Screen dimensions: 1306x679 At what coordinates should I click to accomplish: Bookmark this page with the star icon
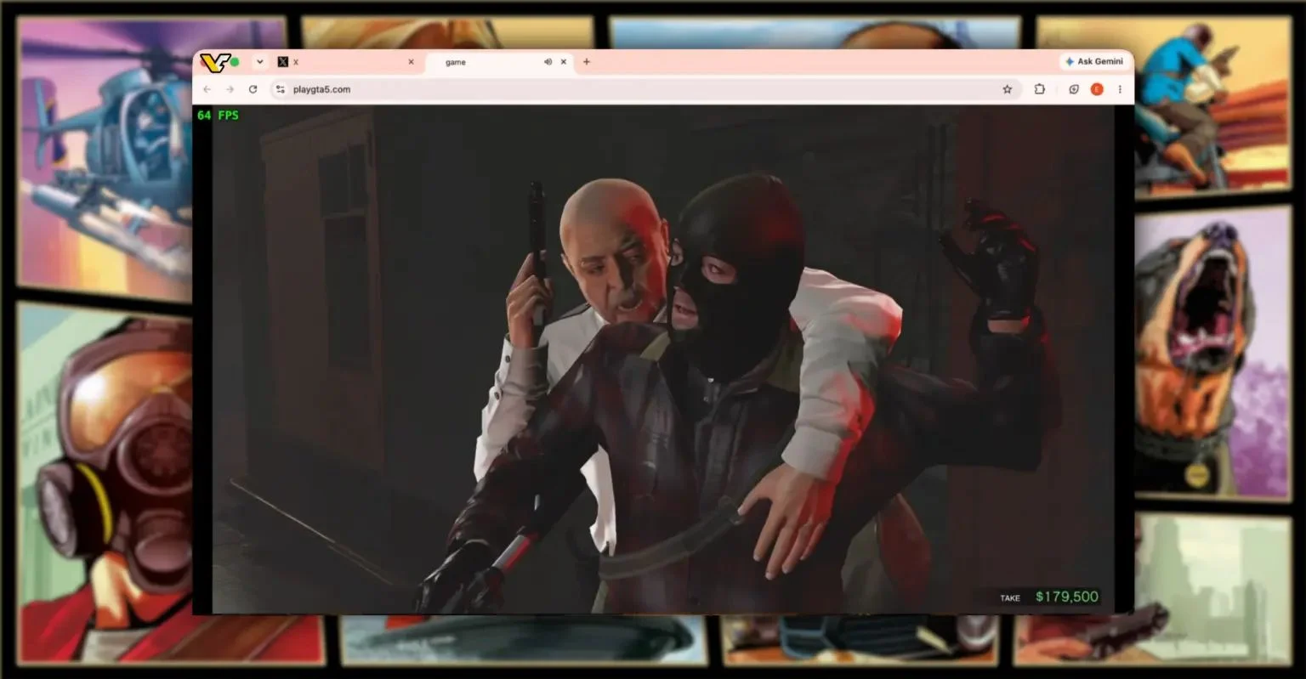pos(1008,89)
